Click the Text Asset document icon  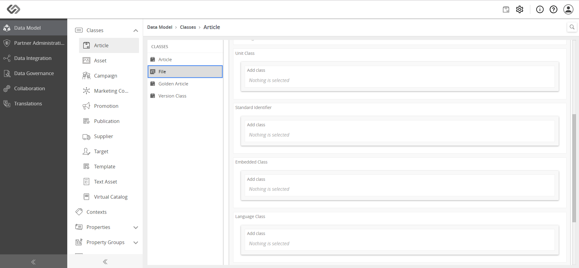tap(86, 182)
